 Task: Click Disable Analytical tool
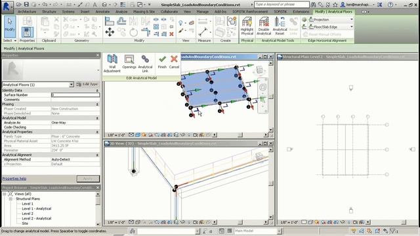[264, 26]
